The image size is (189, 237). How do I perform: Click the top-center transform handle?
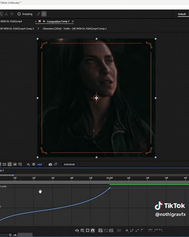click(96, 39)
